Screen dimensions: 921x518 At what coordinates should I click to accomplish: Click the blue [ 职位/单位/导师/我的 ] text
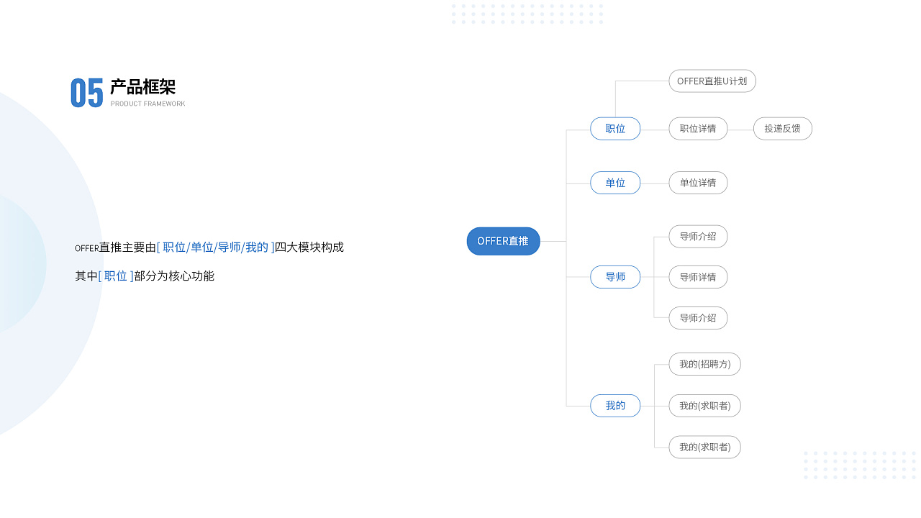[x=216, y=247]
